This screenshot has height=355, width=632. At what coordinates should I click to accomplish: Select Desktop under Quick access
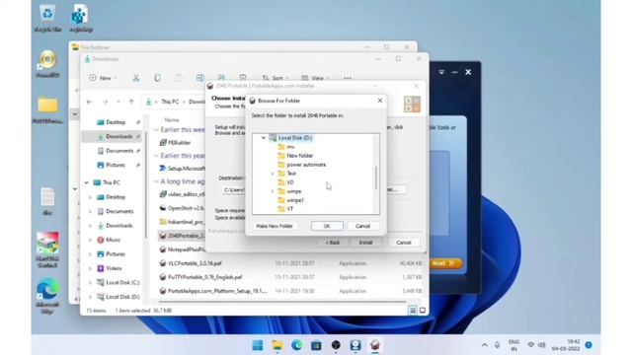pyautogui.click(x=116, y=122)
